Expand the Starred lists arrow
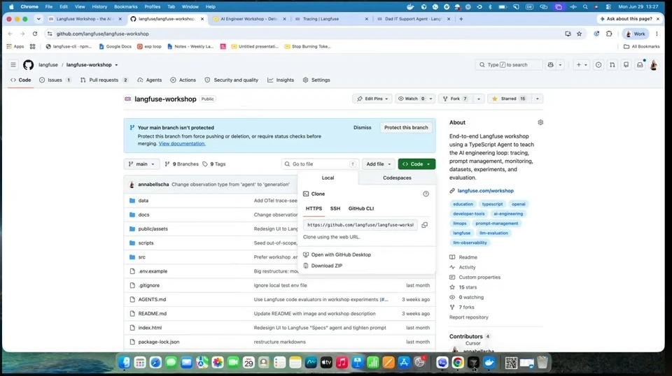 (537, 99)
